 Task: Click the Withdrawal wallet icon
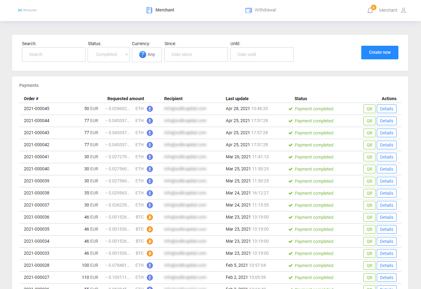coord(249,10)
